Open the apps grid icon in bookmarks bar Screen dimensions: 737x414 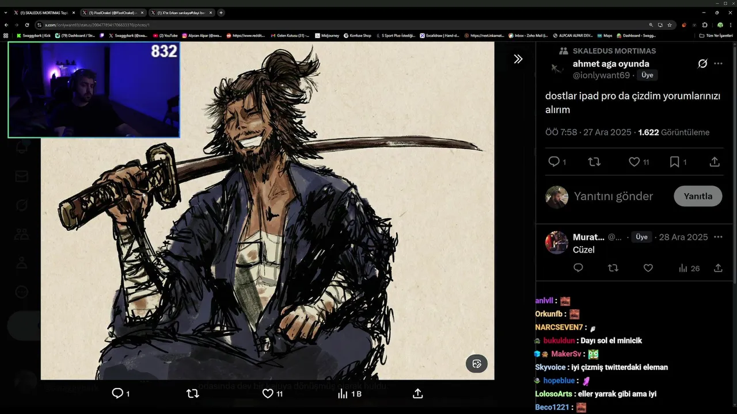point(6,36)
